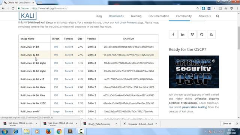Click Torrent for Kali Linux 32 bit
Image resolution: width=240 pixels, height=135 pixels.
[x=69, y=55]
